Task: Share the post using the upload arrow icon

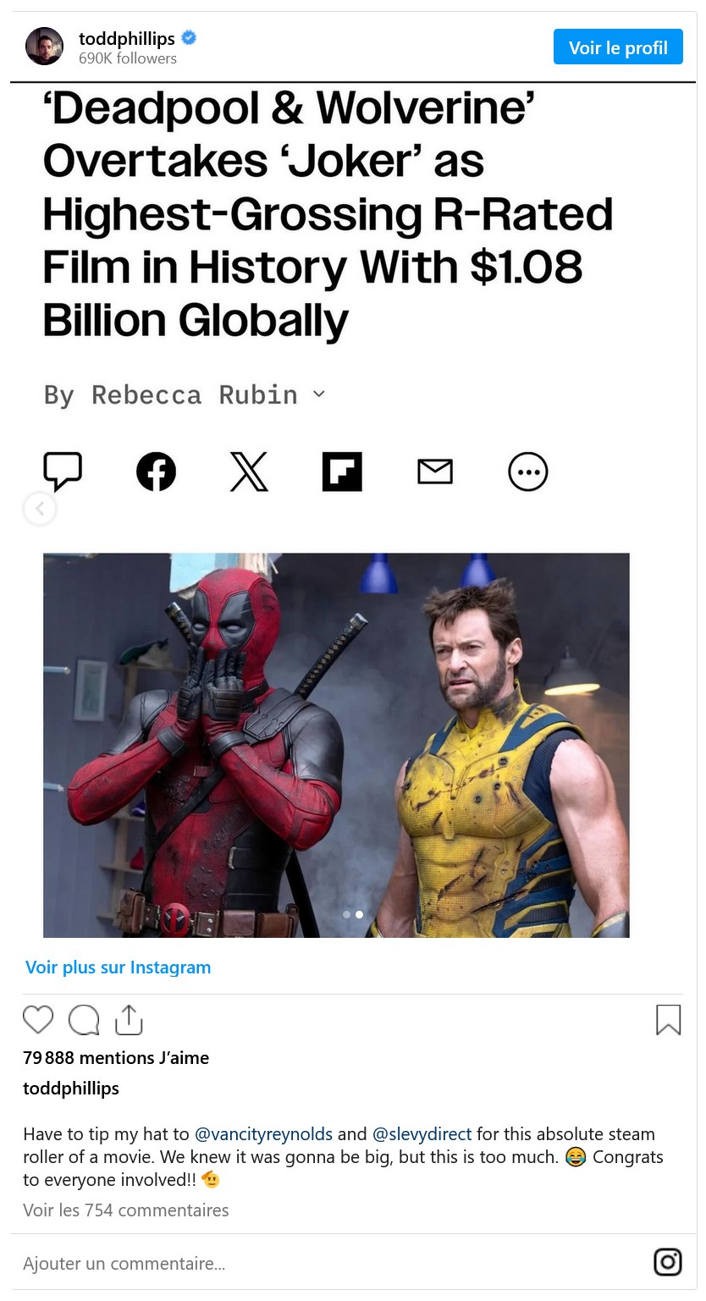Action: point(129,1020)
